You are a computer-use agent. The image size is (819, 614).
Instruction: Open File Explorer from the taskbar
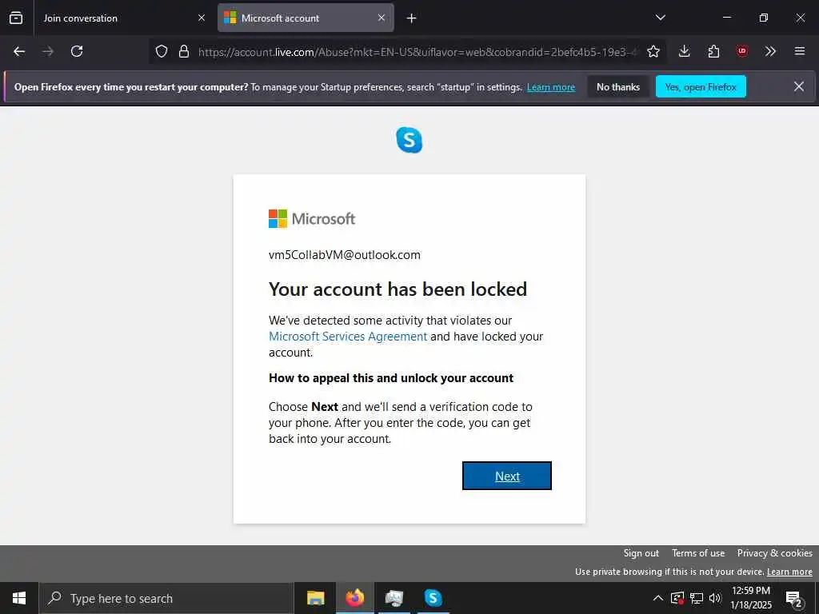[315, 598]
